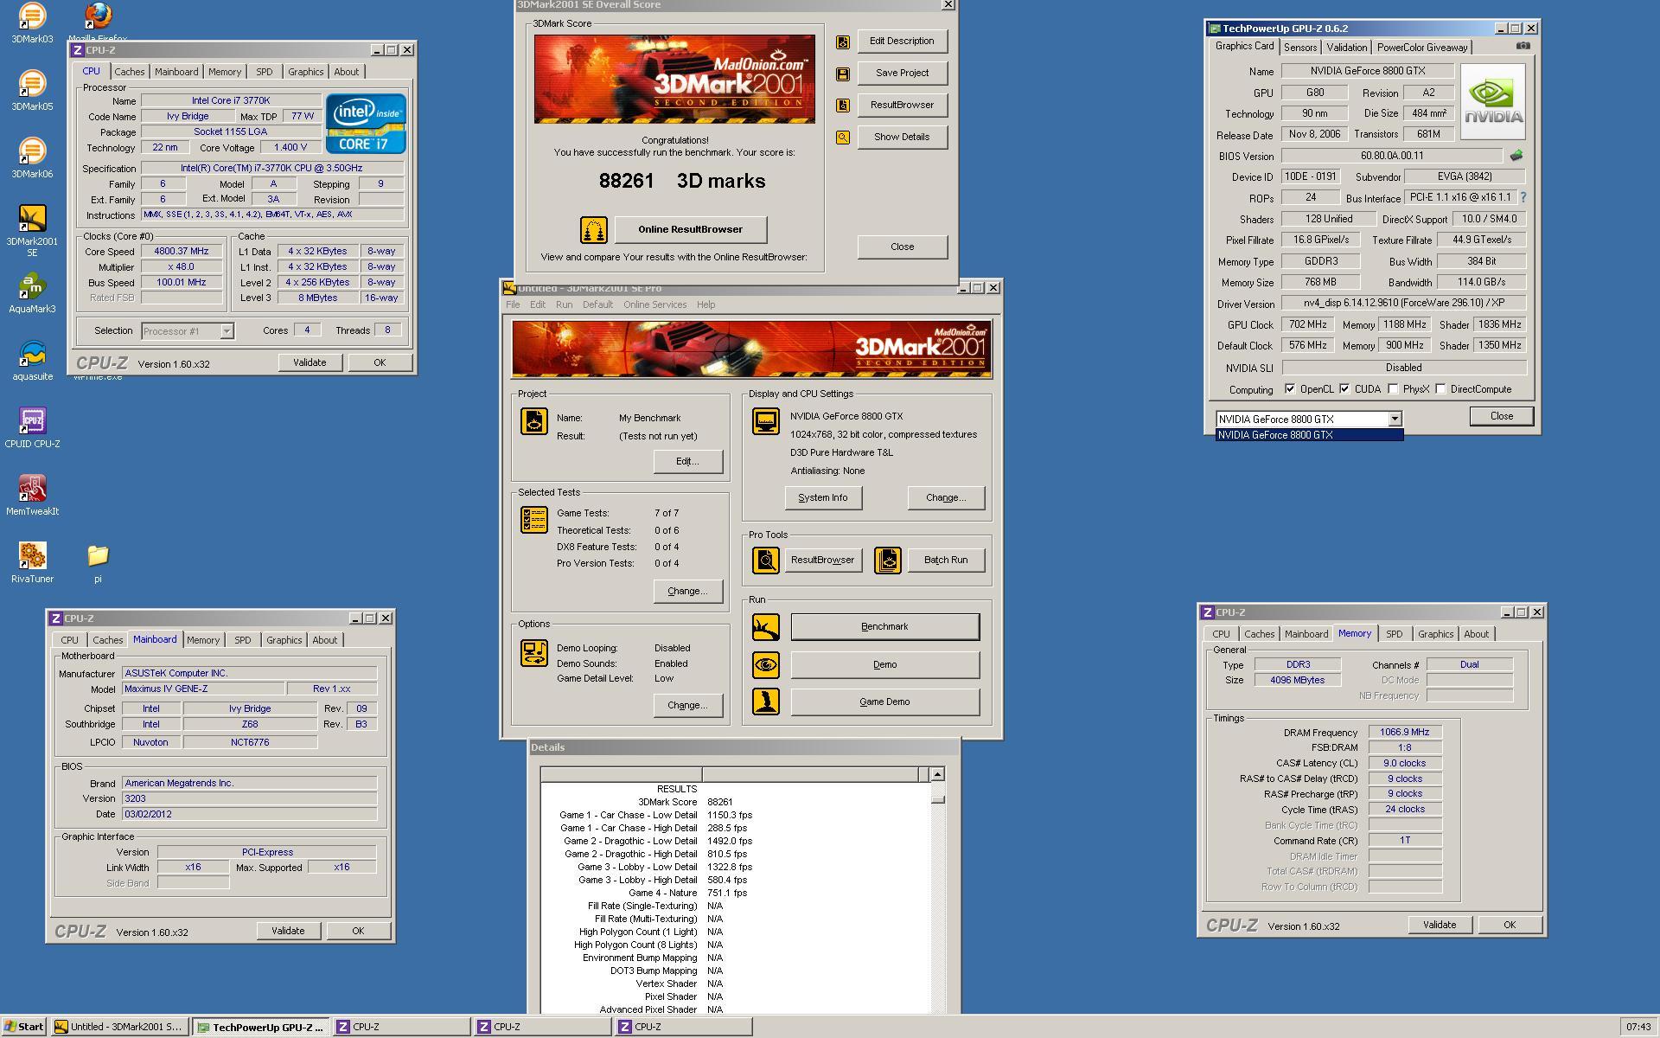Click the Display settings monitor icon
The width and height of the screenshot is (1660, 1038).
click(x=766, y=421)
